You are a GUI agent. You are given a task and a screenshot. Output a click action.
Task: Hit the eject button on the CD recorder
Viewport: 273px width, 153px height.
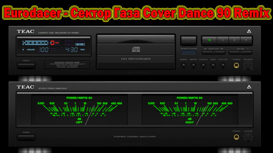tap(189, 40)
